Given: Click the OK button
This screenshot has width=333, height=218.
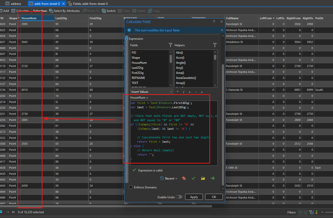Looking at the screenshot, I should (x=214, y=197).
